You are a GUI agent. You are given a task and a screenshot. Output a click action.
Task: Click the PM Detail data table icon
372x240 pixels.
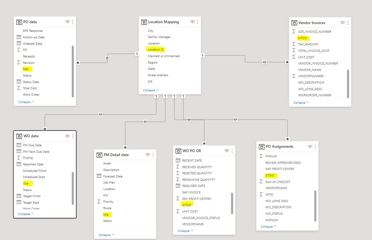tap(99, 155)
